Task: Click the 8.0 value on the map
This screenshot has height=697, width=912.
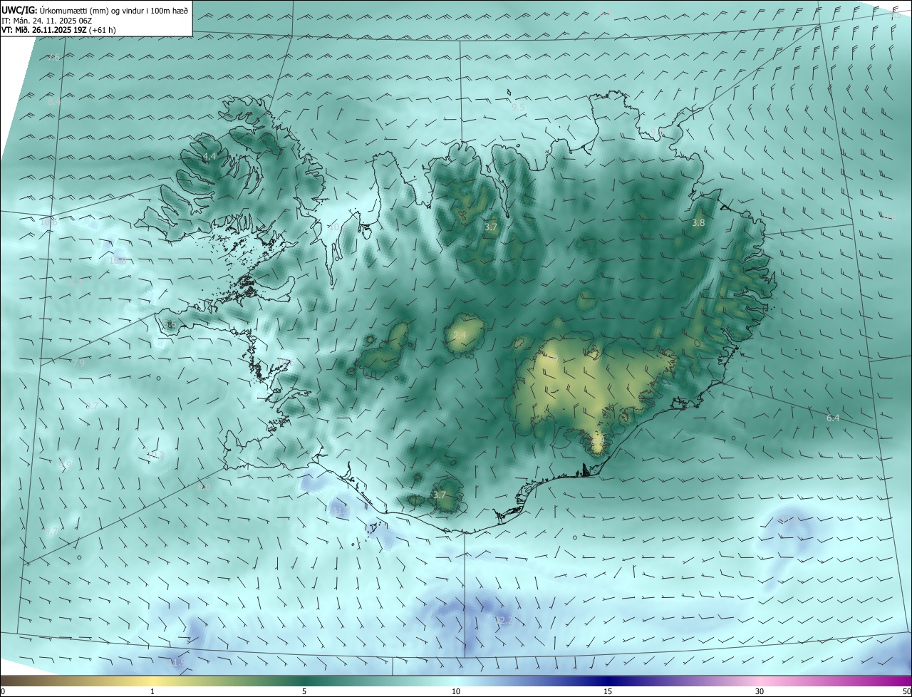Action: (204, 487)
